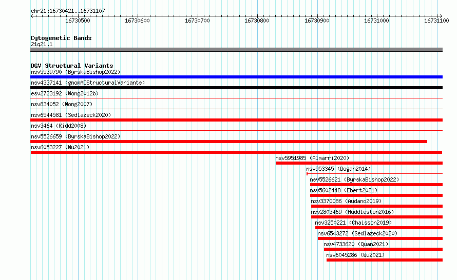Click the nsv5539790 (ByrskaBishop2022) label
The width and height of the screenshot is (457, 280).
coord(75,72)
